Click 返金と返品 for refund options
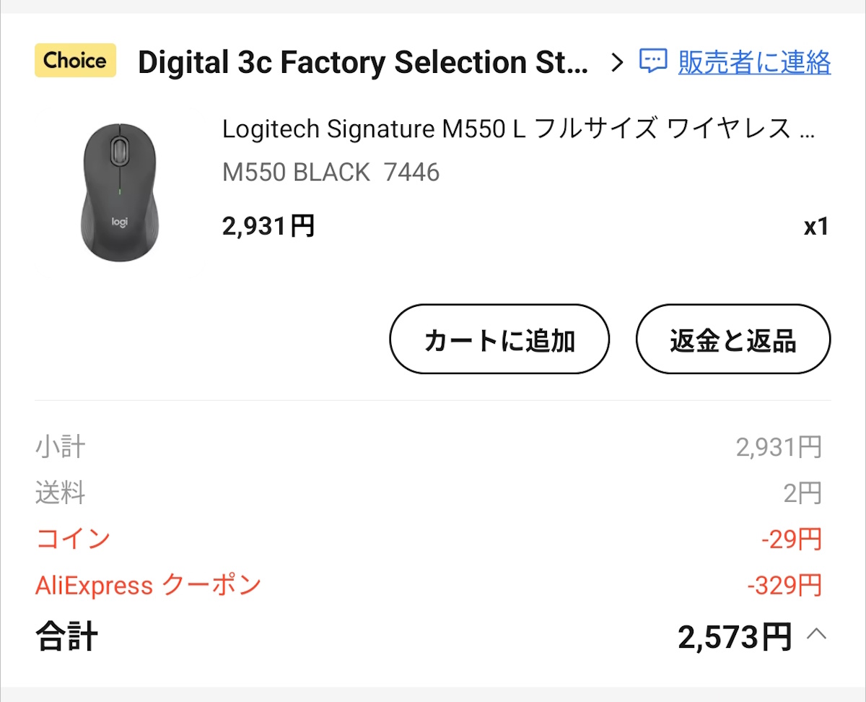866x702 pixels. click(732, 339)
